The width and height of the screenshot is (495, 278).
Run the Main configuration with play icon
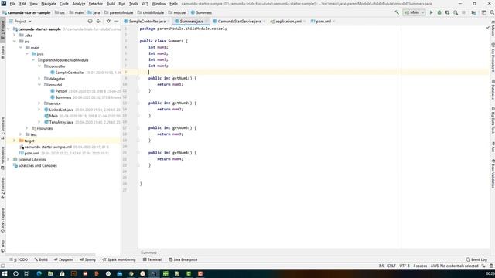coord(432,12)
